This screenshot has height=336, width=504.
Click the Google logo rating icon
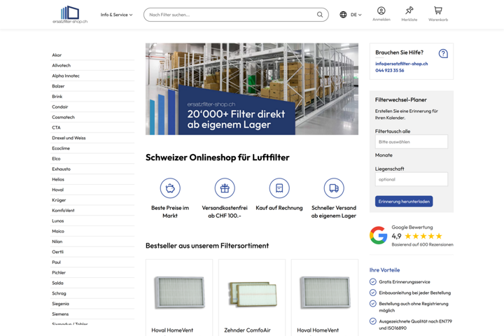pyautogui.click(x=378, y=235)
